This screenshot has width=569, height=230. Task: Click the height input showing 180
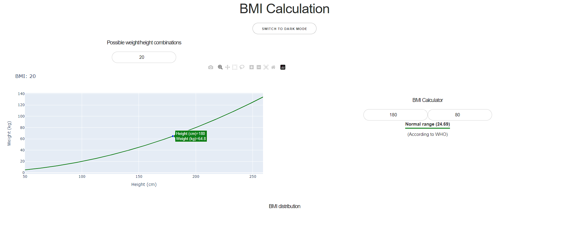395,115
